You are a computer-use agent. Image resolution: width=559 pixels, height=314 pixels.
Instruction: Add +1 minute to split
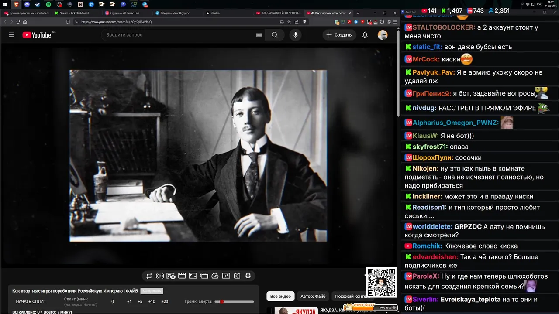129,301
